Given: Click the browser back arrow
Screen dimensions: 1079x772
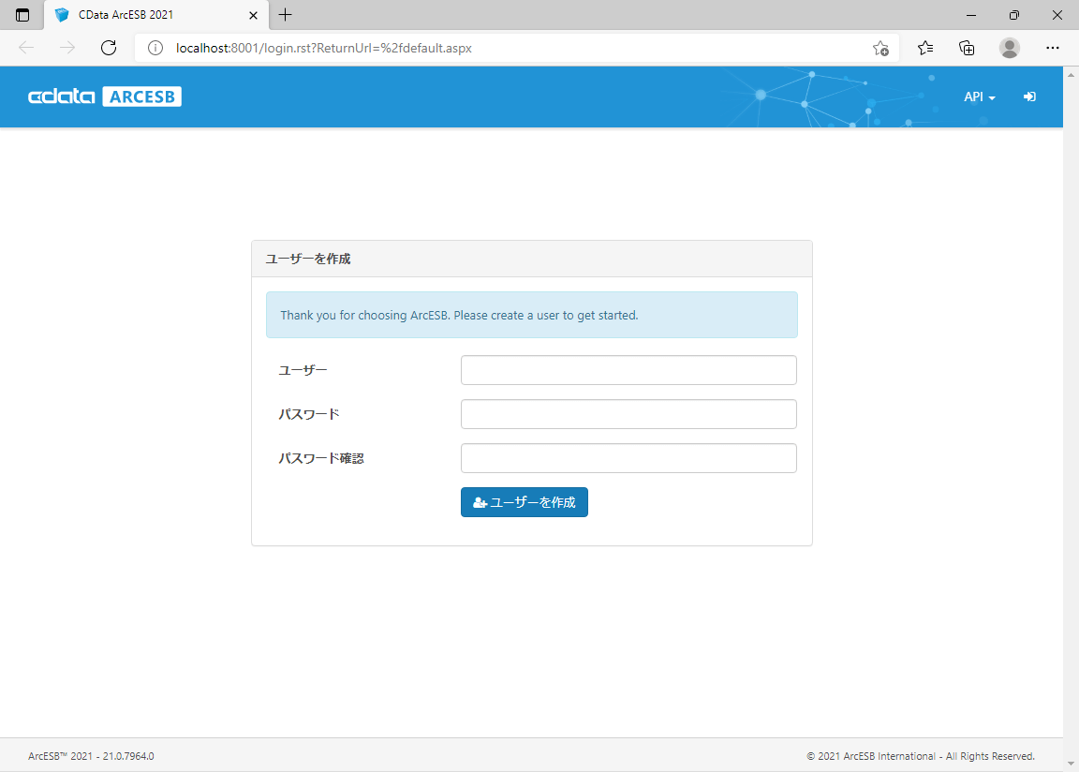Looking at the screenshot, I should [26, 48].
